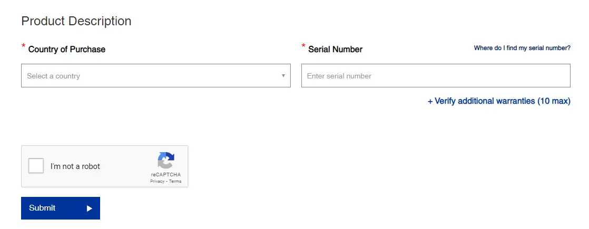Click the 'Select a country' placeholder text
Viewport: 589px width, 229px height.
coord(54,76)
